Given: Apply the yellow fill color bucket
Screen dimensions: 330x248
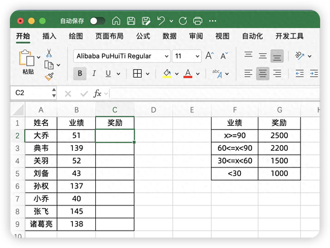Looking at the screenshot, I should coord(167,73).
